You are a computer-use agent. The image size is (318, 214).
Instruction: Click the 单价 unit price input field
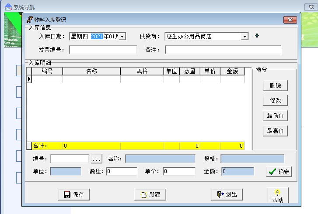179,171
